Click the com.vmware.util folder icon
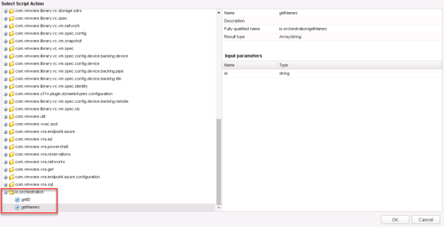The height and width of the screenshot is (227, 444). coord(12,117)
